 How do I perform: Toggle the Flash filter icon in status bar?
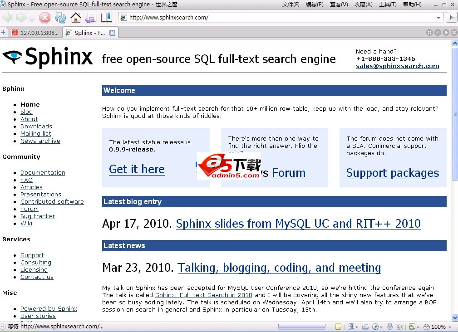point(375,327)
